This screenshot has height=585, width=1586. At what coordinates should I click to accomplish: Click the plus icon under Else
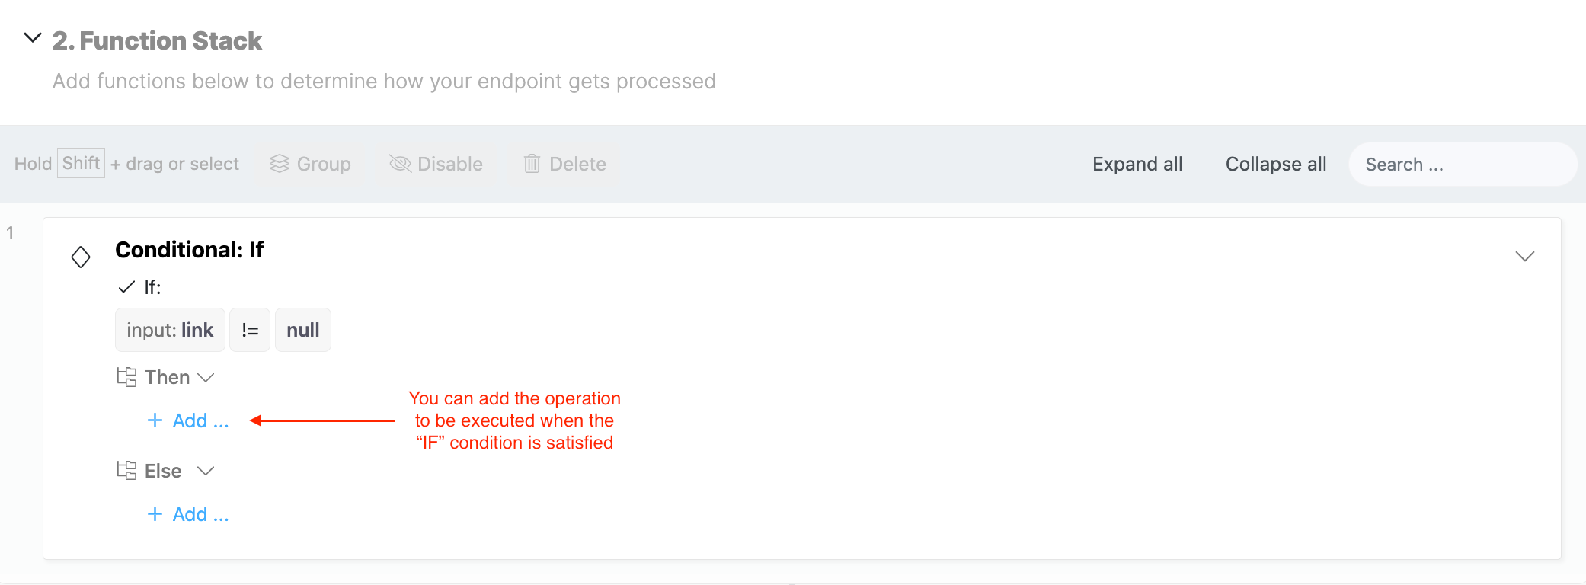pos(155,514)
